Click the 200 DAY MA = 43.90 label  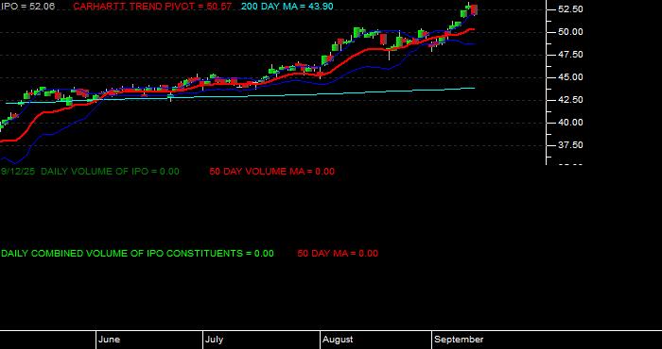pos(287,7)
